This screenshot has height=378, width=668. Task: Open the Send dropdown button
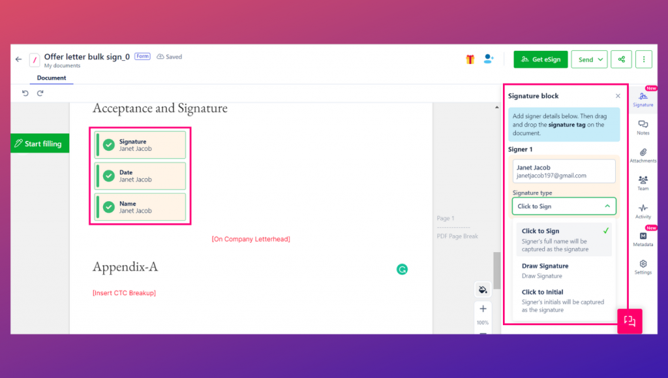pos(589,59)
